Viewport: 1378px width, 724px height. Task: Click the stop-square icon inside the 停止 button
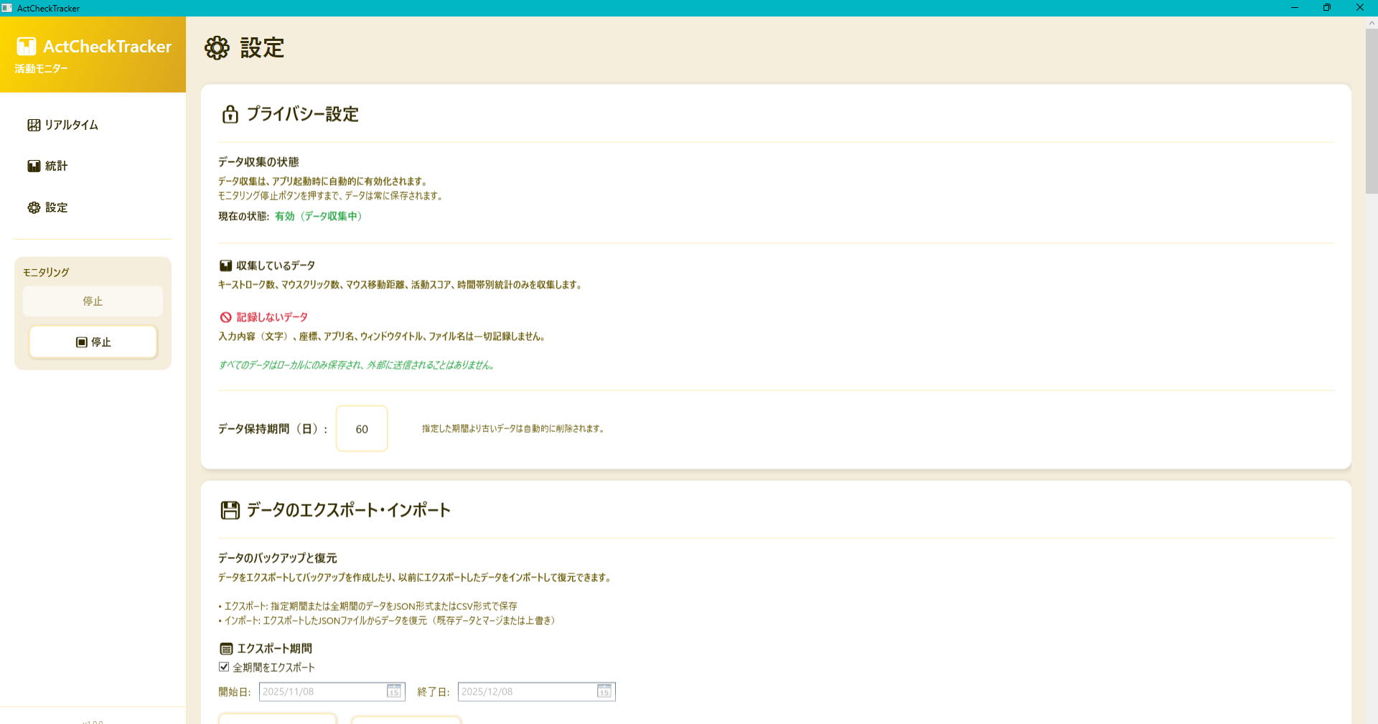[81, 342]
